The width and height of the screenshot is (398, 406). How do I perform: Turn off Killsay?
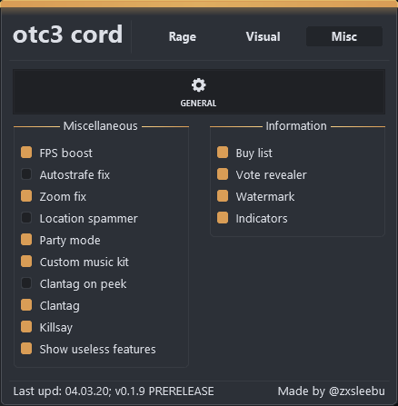(26, 327)
